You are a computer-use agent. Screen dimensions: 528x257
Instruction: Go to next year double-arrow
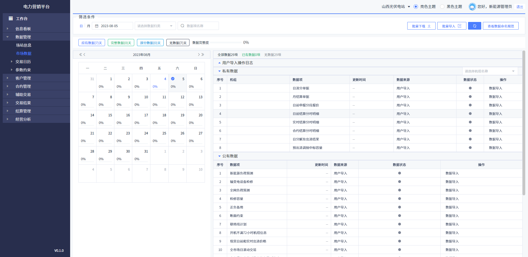point(203,55)
